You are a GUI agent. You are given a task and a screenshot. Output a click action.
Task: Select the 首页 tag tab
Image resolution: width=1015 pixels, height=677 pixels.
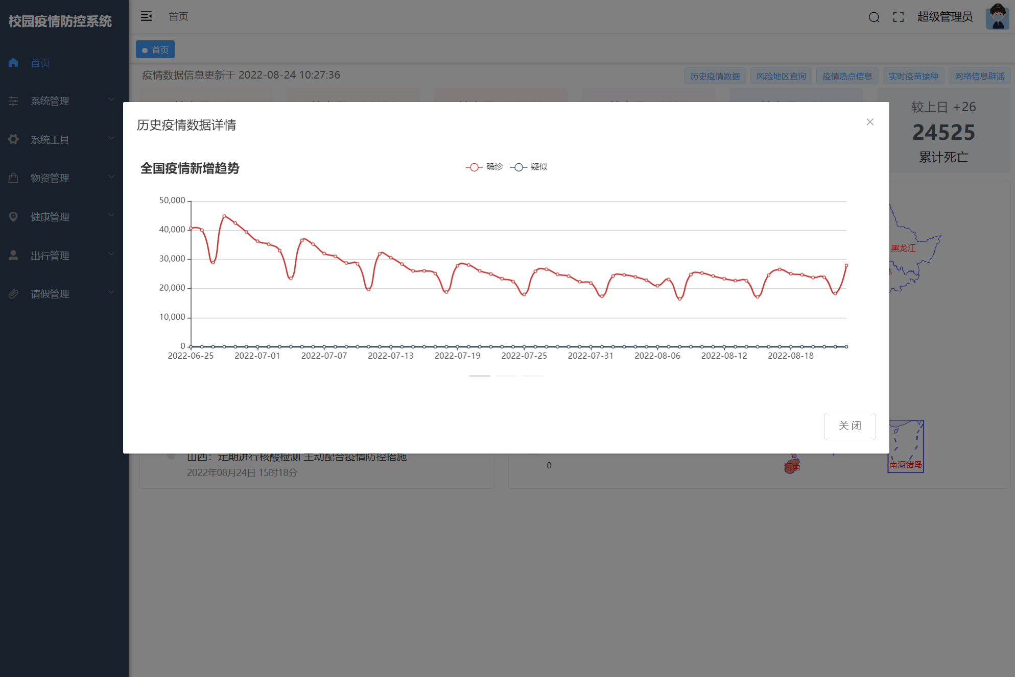[x=155, y=49]
